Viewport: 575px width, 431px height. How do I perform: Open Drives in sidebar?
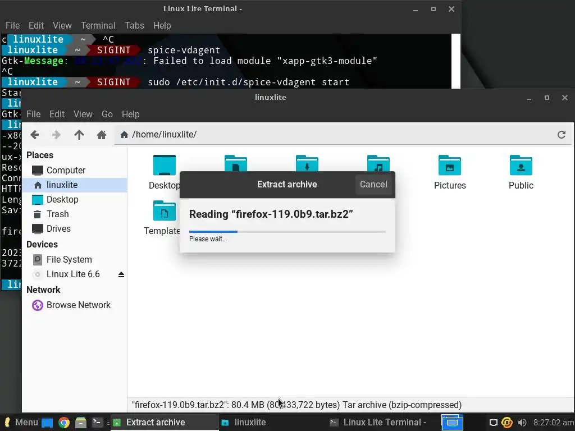pos(75,229)
